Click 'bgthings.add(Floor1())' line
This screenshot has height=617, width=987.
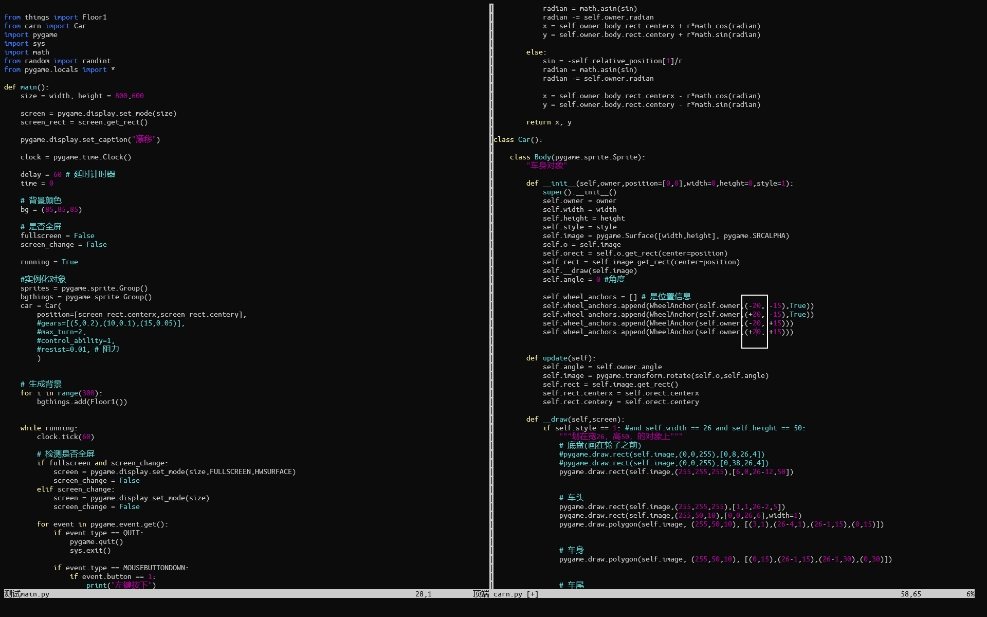tap(82, 402)
